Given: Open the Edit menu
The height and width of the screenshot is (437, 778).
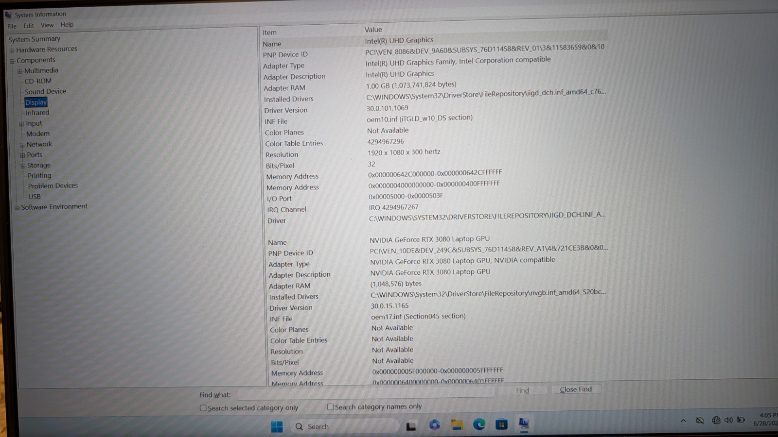Looking at the screenshot, I should point(29,26).
